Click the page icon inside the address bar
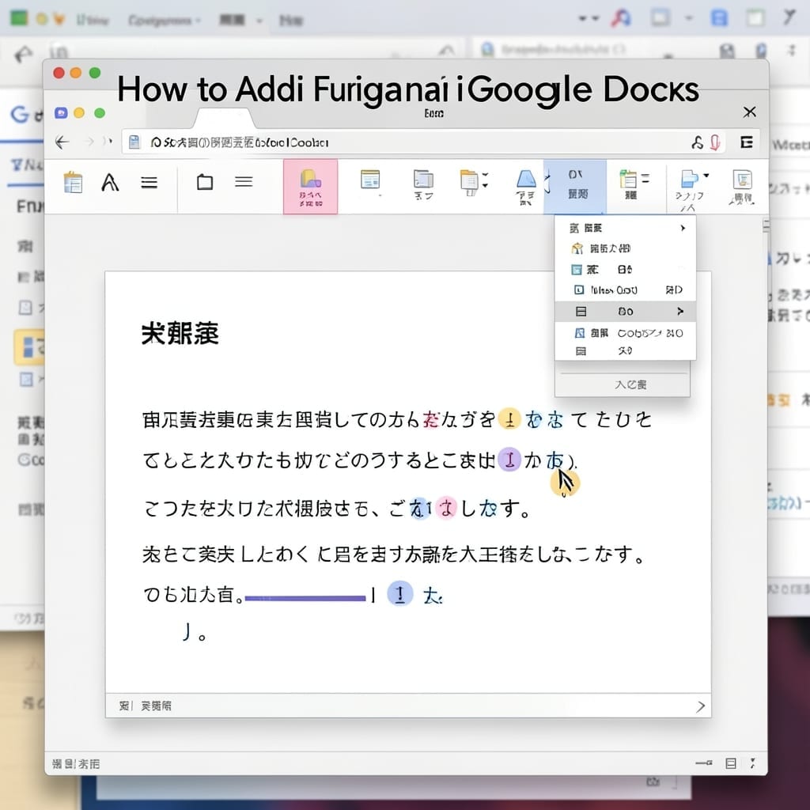Screen dimensions: 810x810 (x=134, y=142)
